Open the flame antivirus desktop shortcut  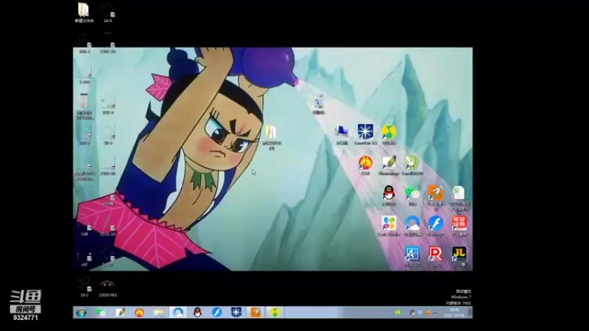click(365, 165)
